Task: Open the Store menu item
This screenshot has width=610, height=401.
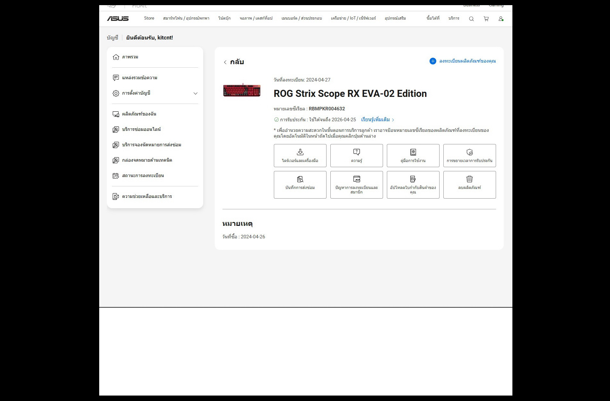Action: click(x=149, y=18)
